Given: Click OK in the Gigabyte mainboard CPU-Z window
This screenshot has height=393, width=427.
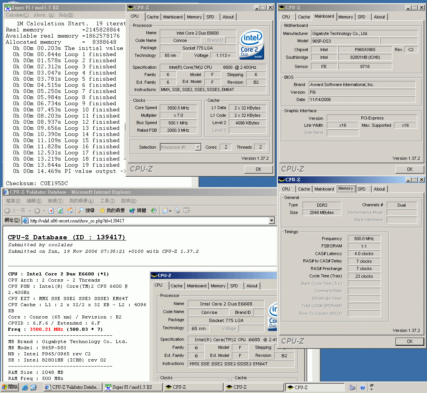Looking at the screenshot, I should tap(410, 169).
